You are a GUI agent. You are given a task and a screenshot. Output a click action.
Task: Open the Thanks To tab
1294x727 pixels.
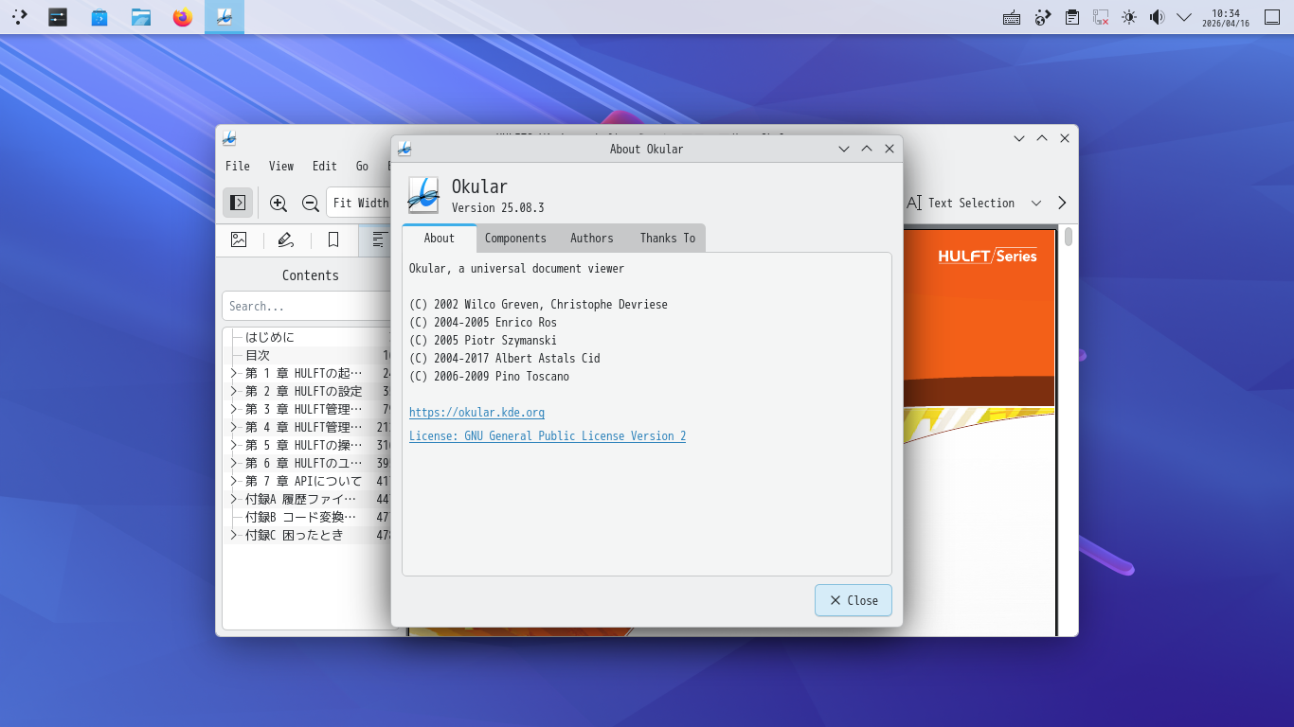click(x=667, y=239)
